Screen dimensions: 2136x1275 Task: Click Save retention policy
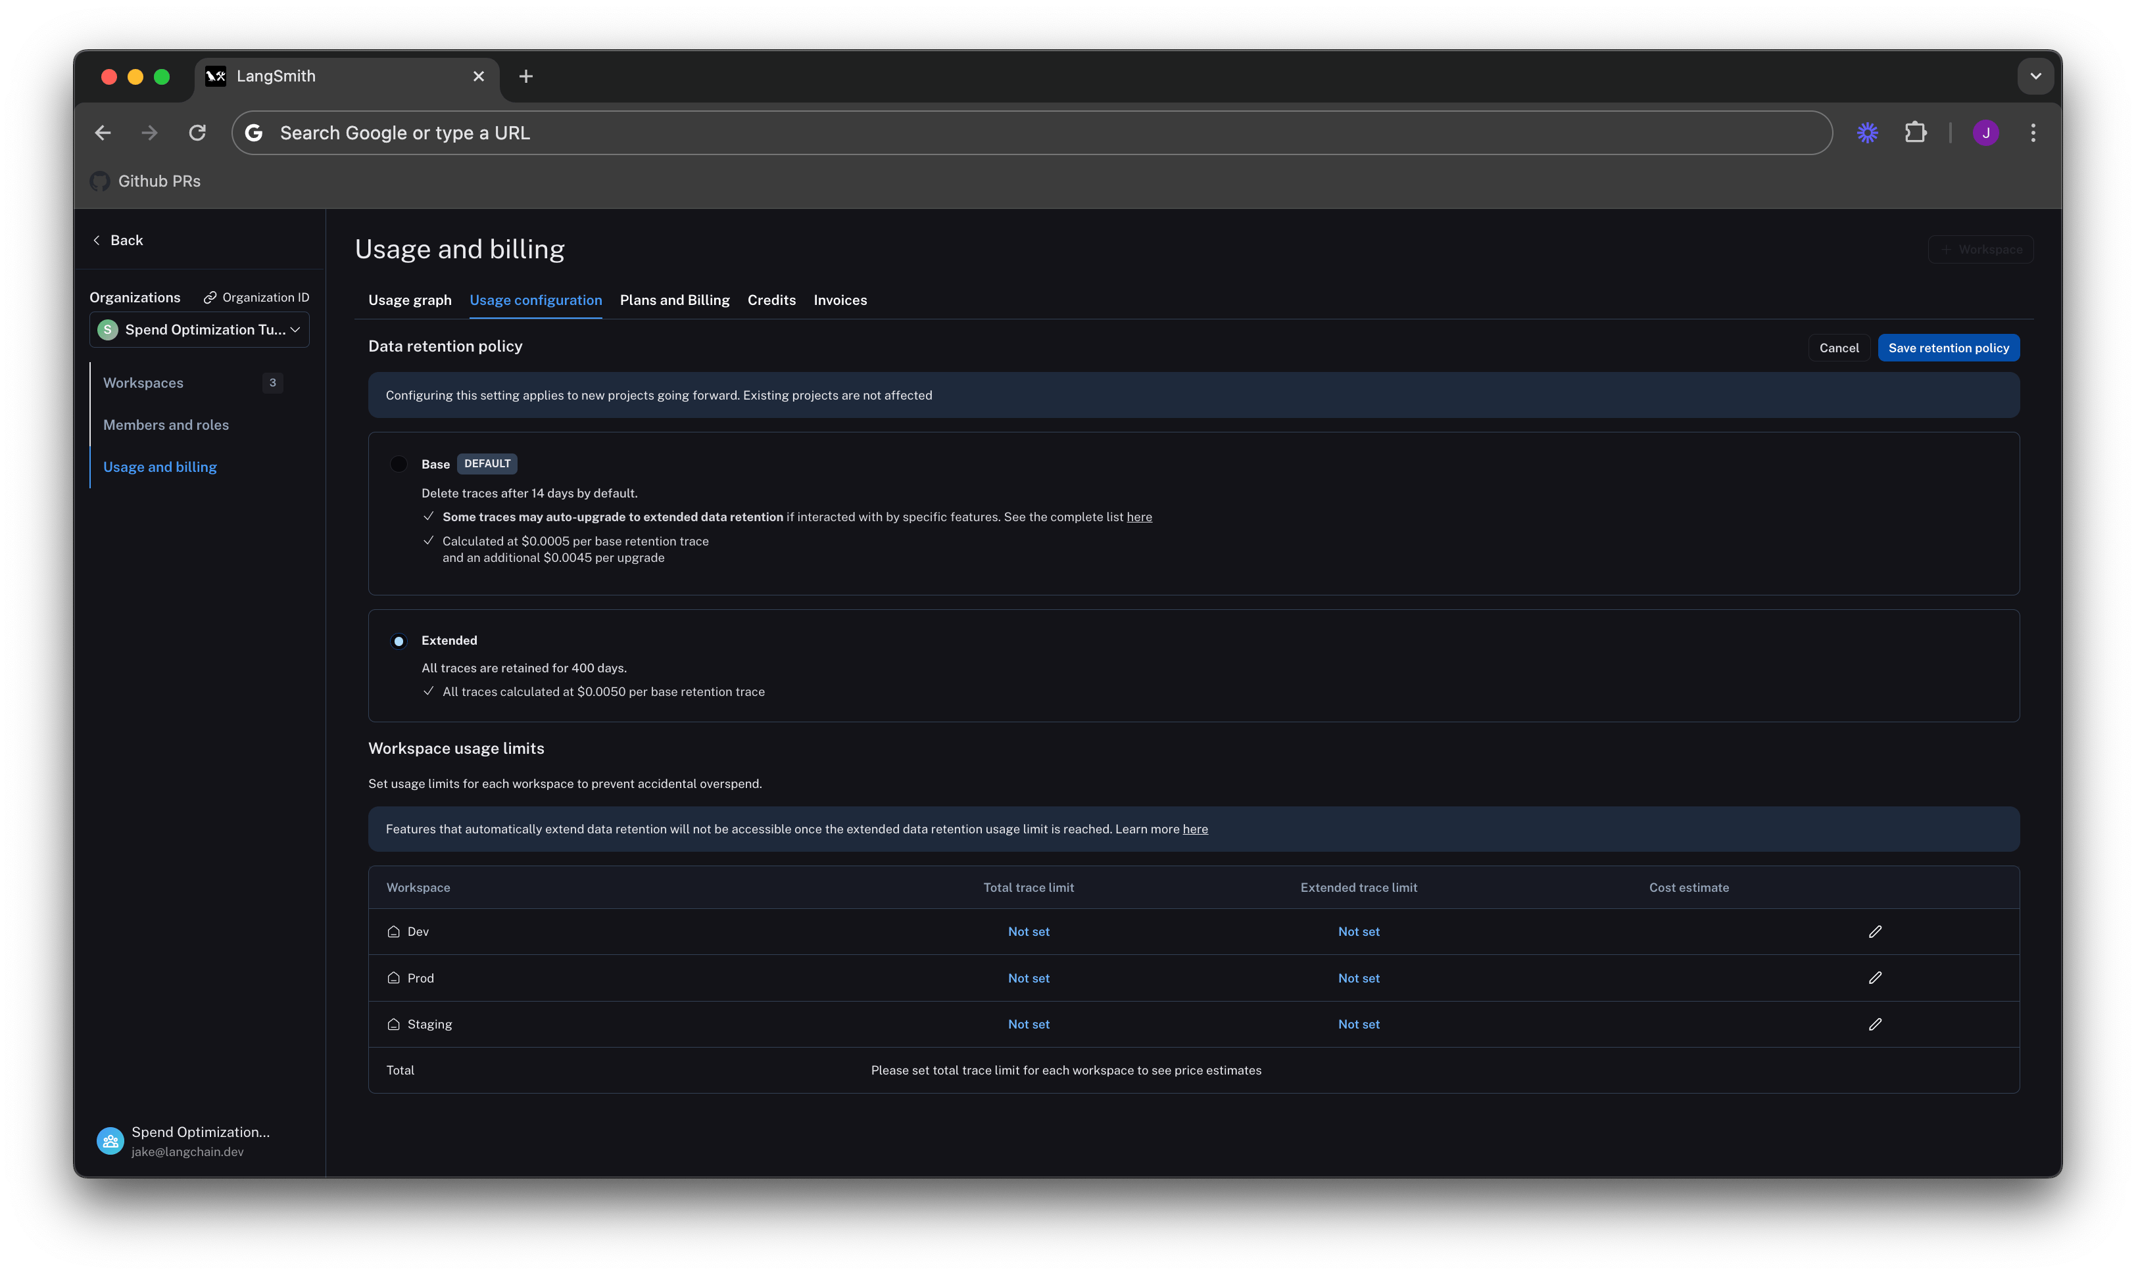coord(1949,348)
